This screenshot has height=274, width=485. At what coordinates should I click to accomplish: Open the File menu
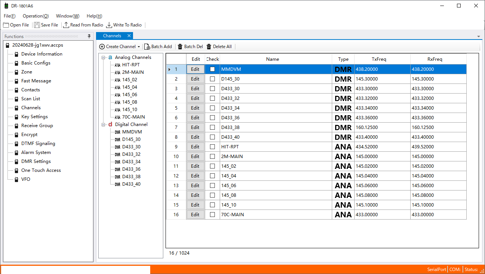coord(10,16)
